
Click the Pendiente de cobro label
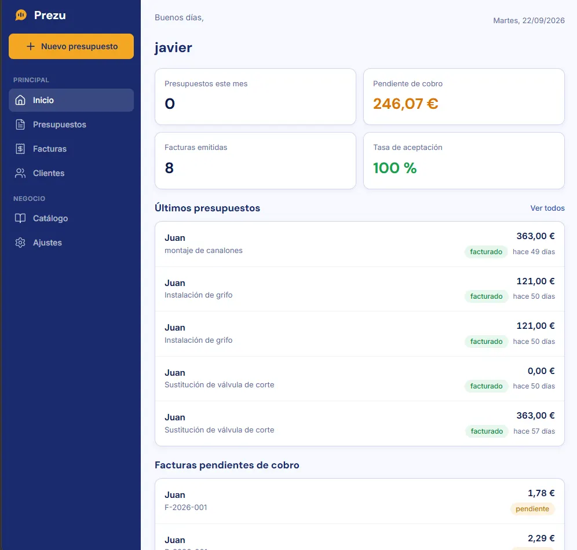(408, 84)
